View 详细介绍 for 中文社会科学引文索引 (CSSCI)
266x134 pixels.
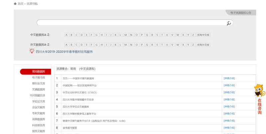click(229, 92)
